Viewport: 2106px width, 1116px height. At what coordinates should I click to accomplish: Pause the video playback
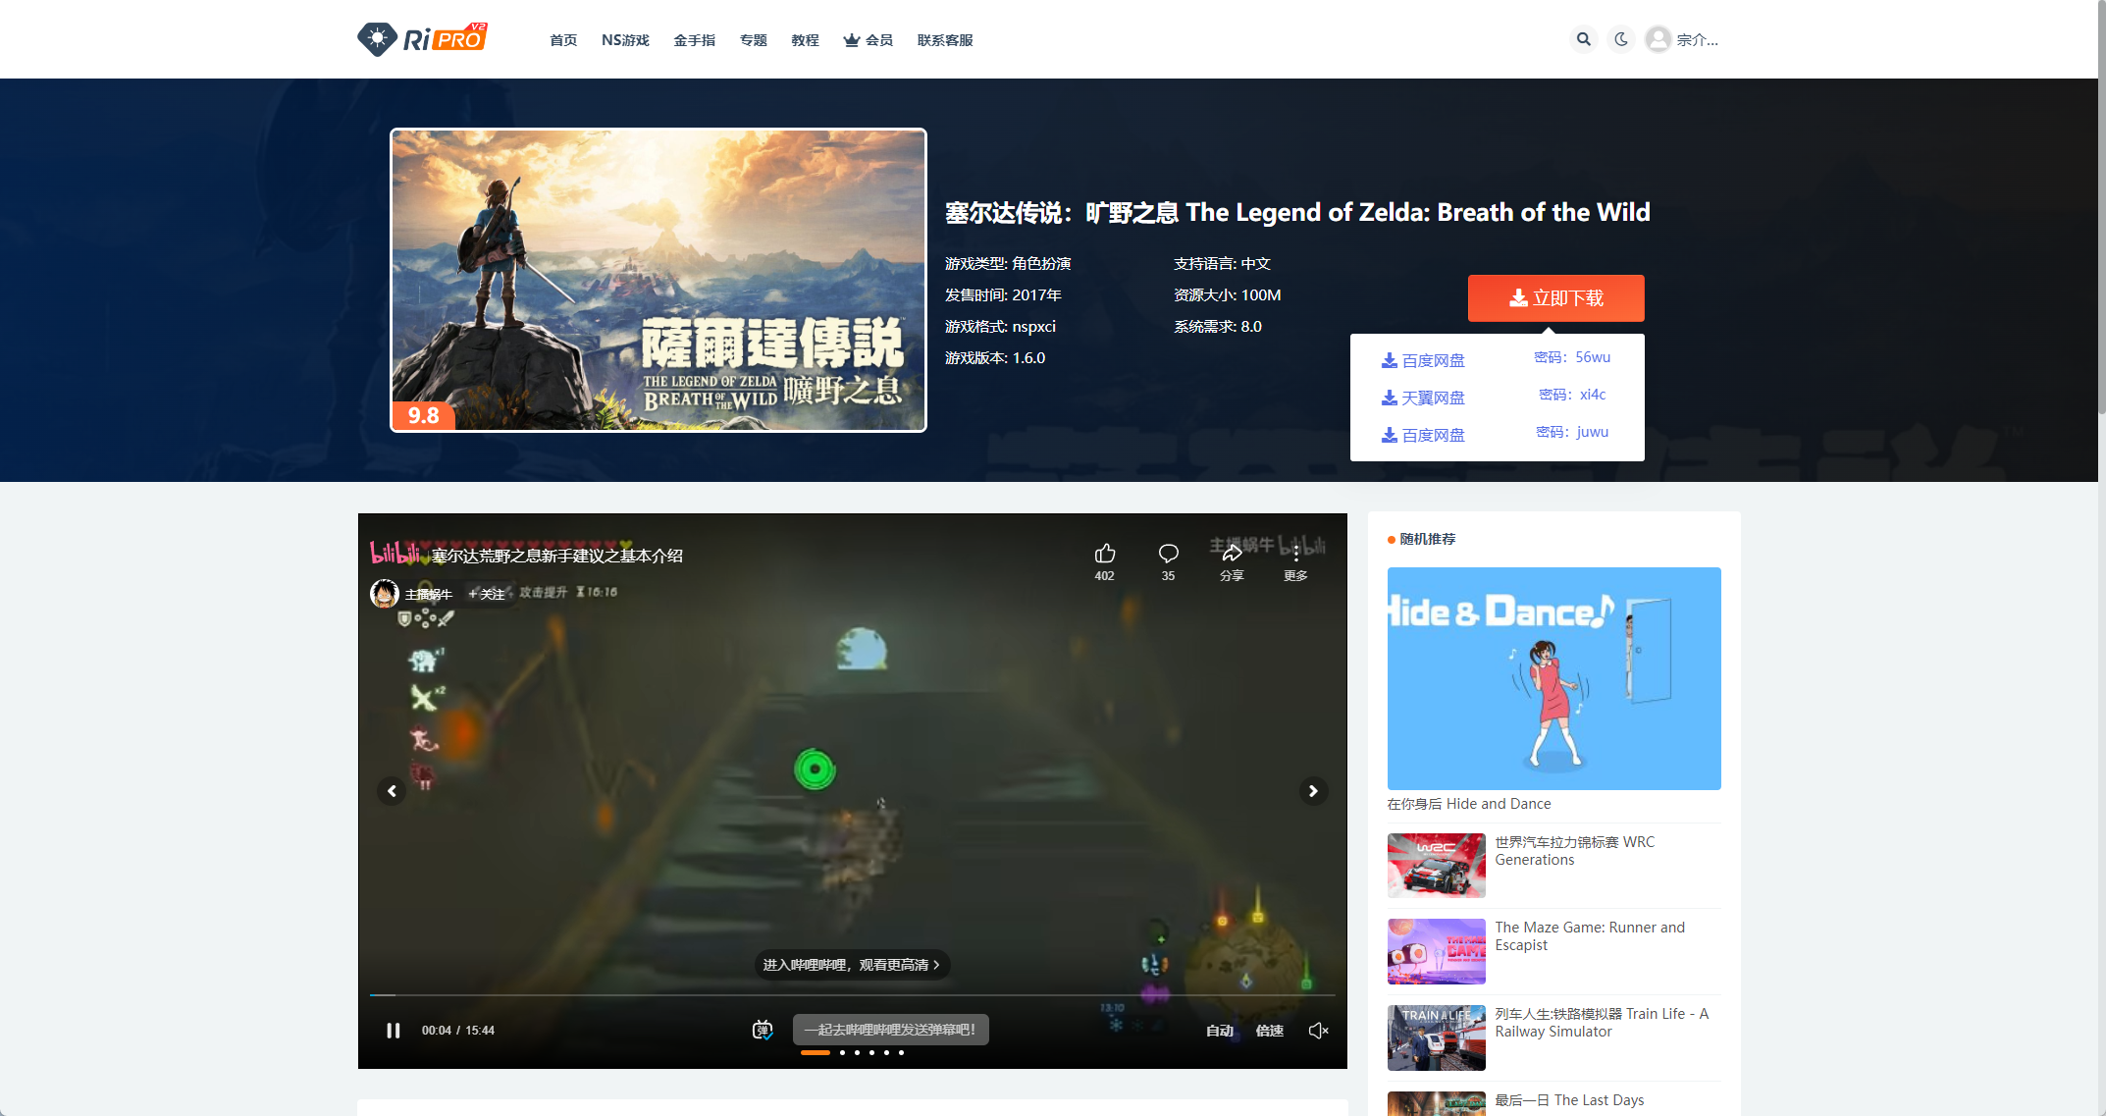point(394,1031)
